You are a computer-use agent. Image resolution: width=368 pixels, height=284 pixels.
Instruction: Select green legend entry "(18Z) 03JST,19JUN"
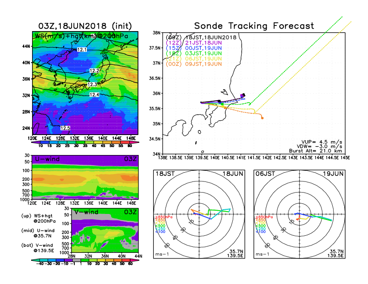(x=194, y=53)
